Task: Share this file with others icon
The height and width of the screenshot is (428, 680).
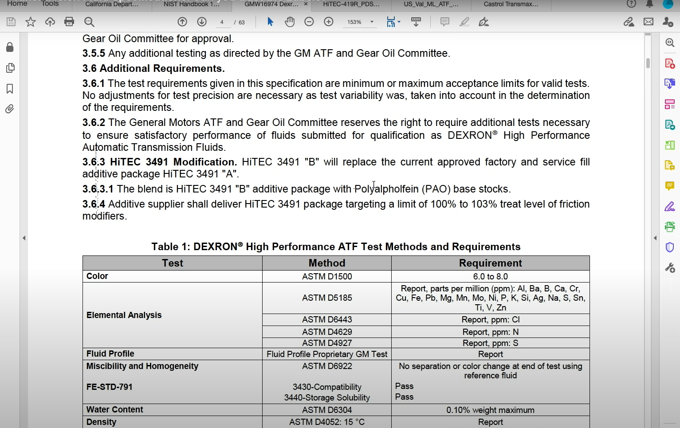Action: pyautogui.click(x=668, y=22)
